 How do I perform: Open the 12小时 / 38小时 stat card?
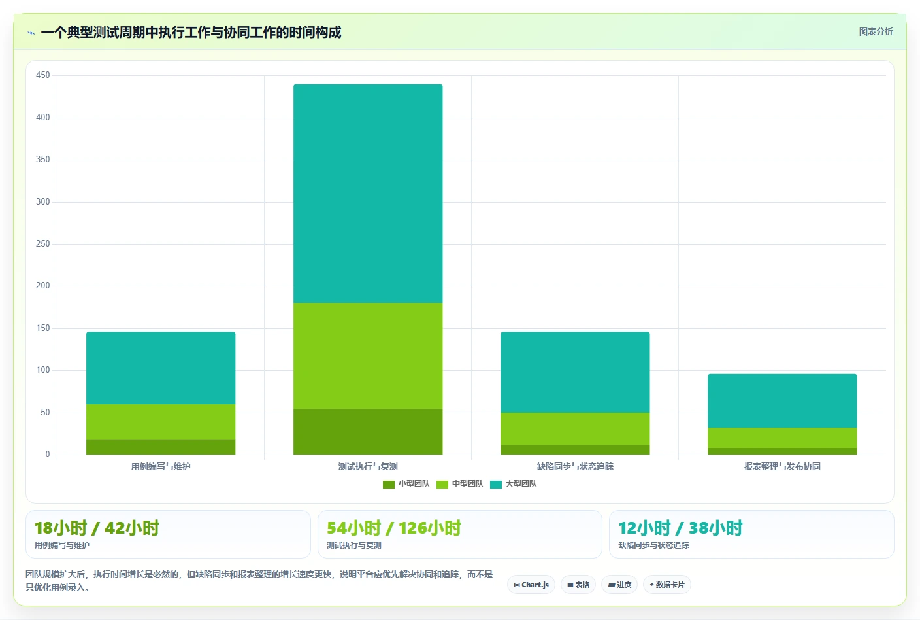pyautogui.click(x=751, y=534)
